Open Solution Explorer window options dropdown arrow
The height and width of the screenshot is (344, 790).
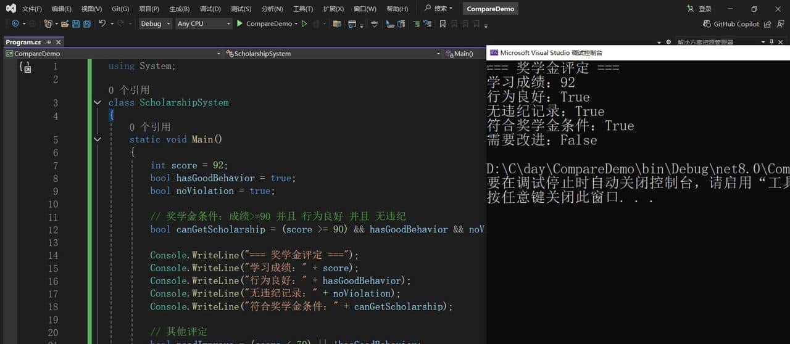coord(763,42)
